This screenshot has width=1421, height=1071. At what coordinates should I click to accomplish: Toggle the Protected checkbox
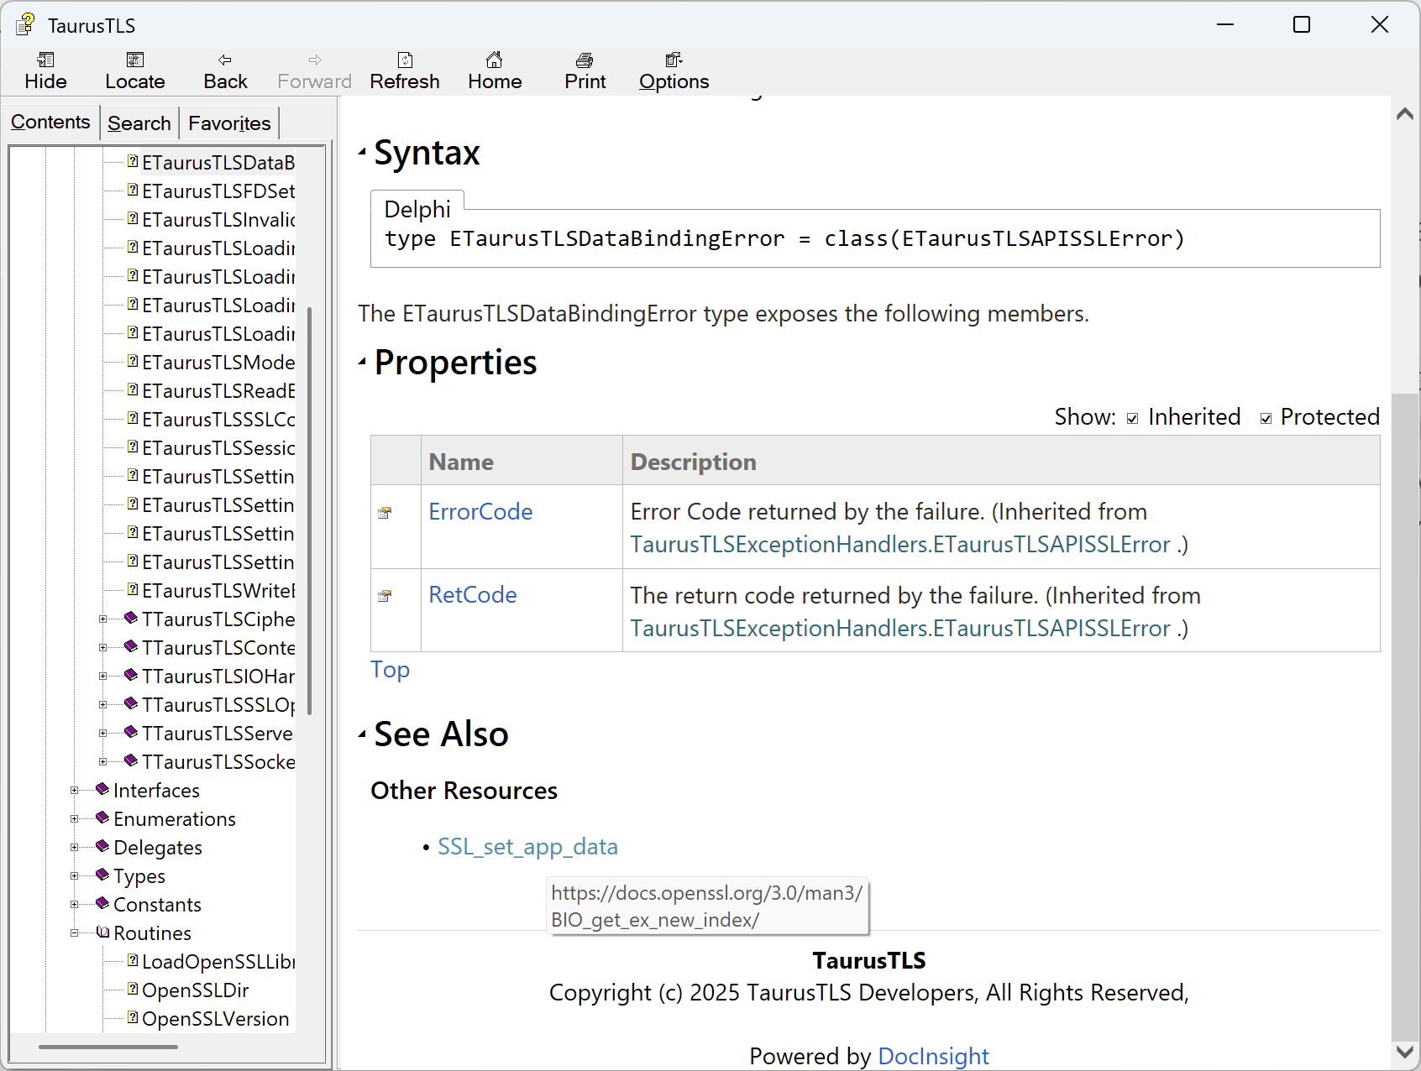[x=1266, y=419]
